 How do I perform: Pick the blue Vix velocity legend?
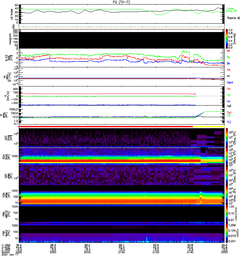coord(229,101)
